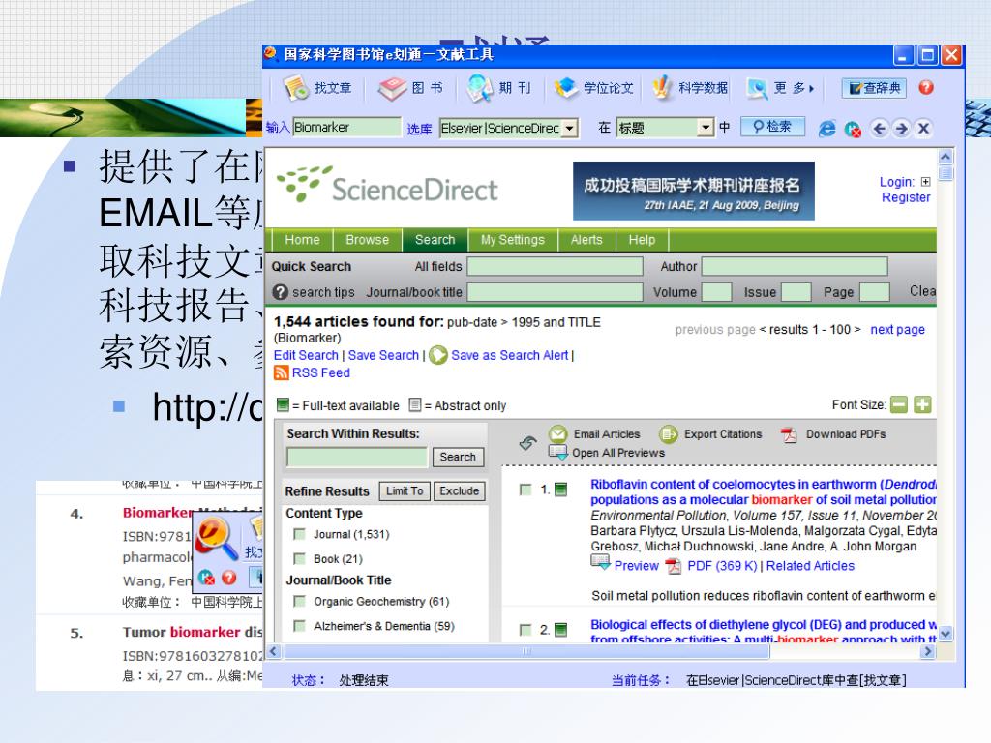
Task: Click Search within results button
Action: click(x=458, y=457)
